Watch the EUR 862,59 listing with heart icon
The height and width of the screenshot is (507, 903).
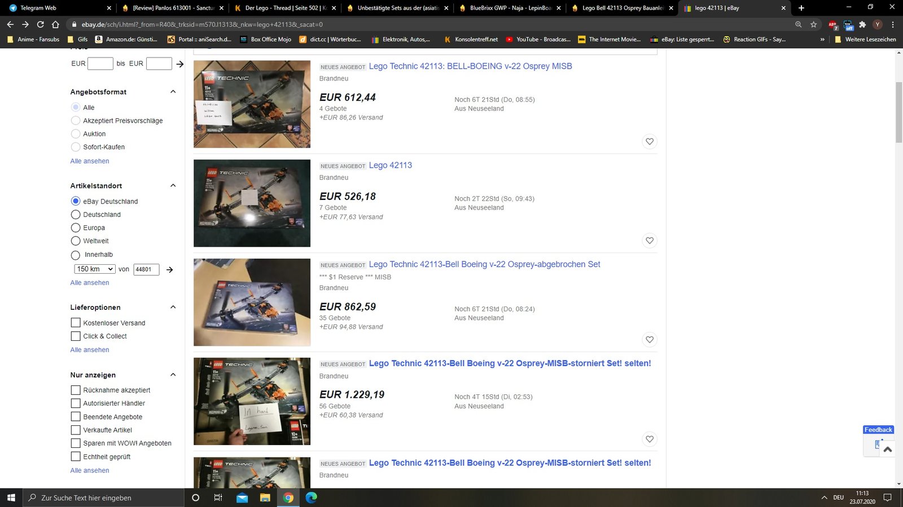[x=650, y=340]
